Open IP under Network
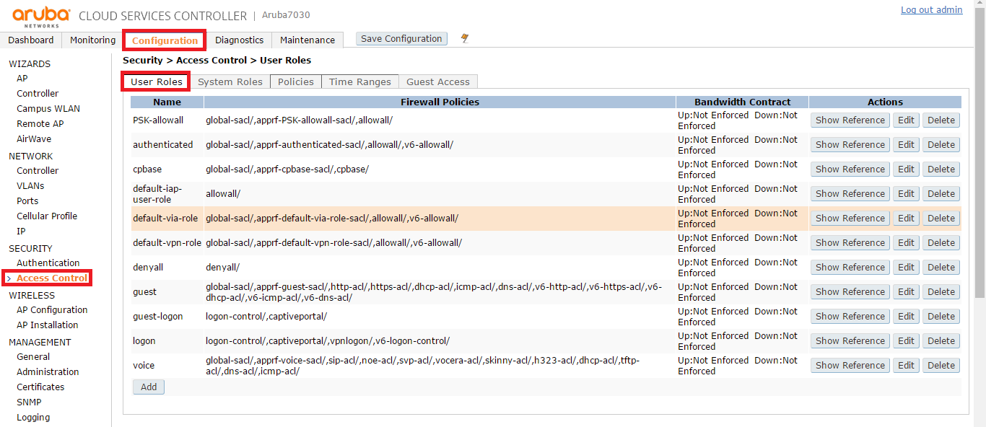This screenshot has height=427, width=986. tap(21, 231)
